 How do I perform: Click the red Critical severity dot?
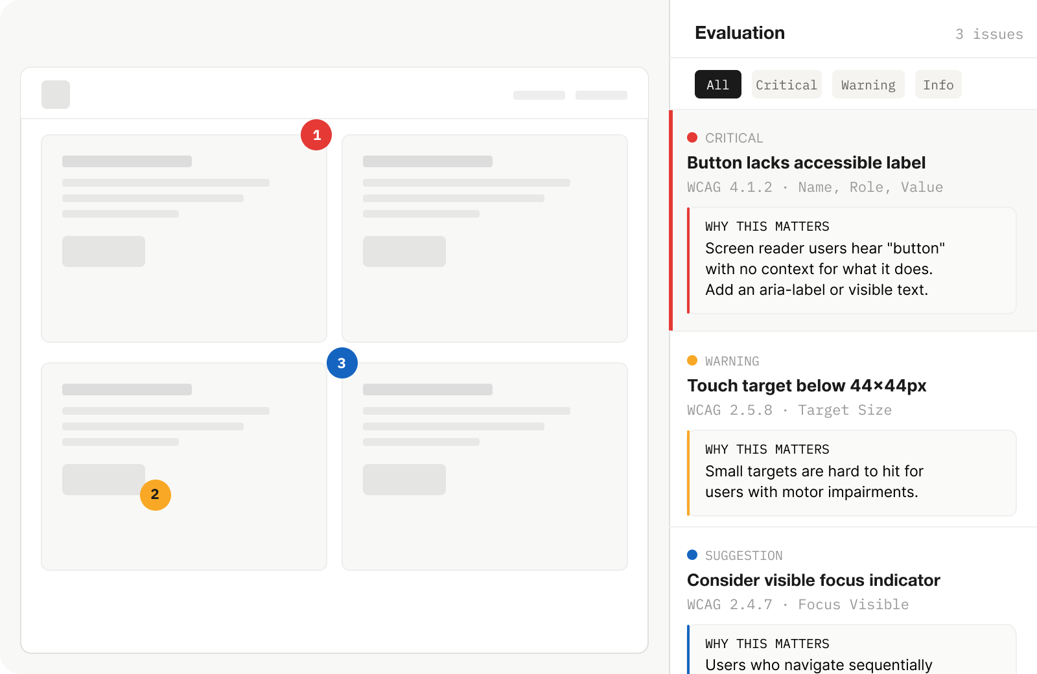(x=692, y=137)
